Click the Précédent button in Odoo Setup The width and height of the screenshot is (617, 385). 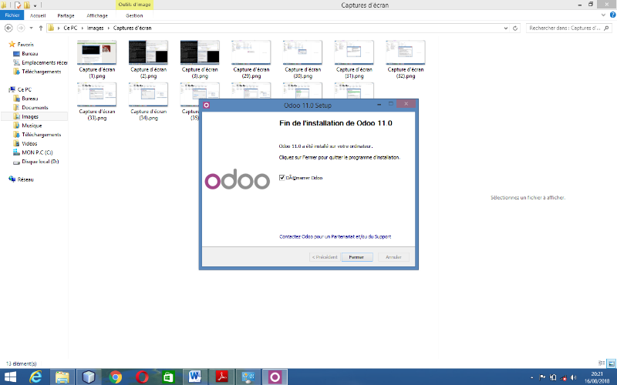click(x=325, y=257)
